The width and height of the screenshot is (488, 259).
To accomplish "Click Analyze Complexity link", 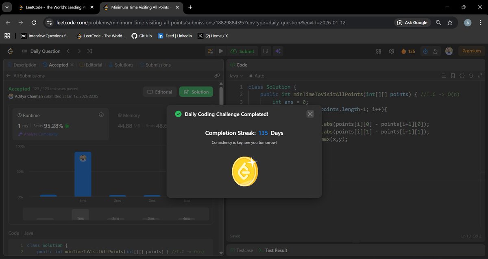I will (37, 134).
